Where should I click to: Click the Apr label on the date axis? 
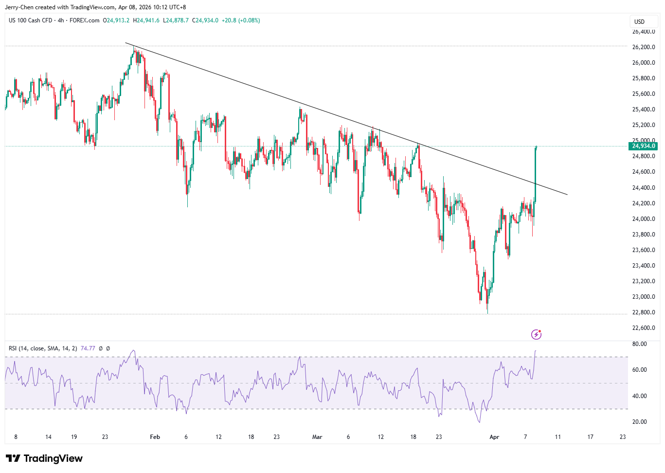point(494,437)
